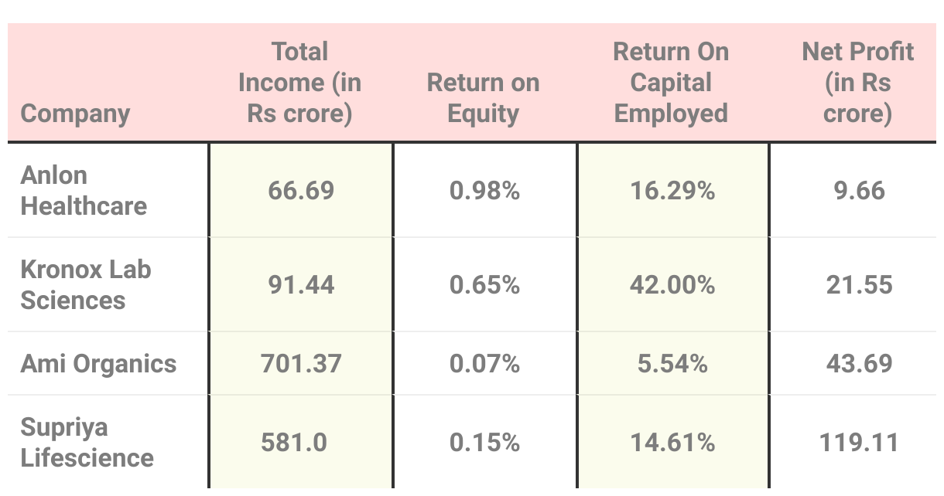The height and width of the screenshot is (496, 944).
Task: Select the Ami Organics row label
Action: (x=98, y=364)
